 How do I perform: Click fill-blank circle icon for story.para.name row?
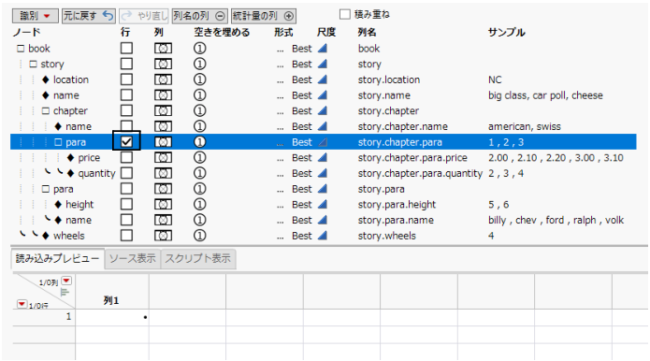click(199, 220)
